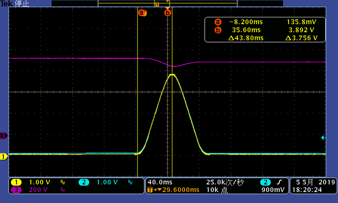Viewport: 338px width, 203px height.
Task: Toggle the cyan channel 2 badge
Action: [x=84, y=182]
